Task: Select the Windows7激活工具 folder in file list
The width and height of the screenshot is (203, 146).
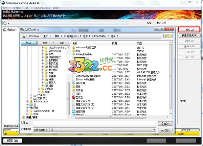Action: tap(84, 47)
